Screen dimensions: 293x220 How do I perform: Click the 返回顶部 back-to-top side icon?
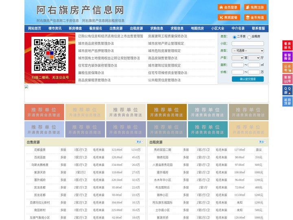coord(287,101)
